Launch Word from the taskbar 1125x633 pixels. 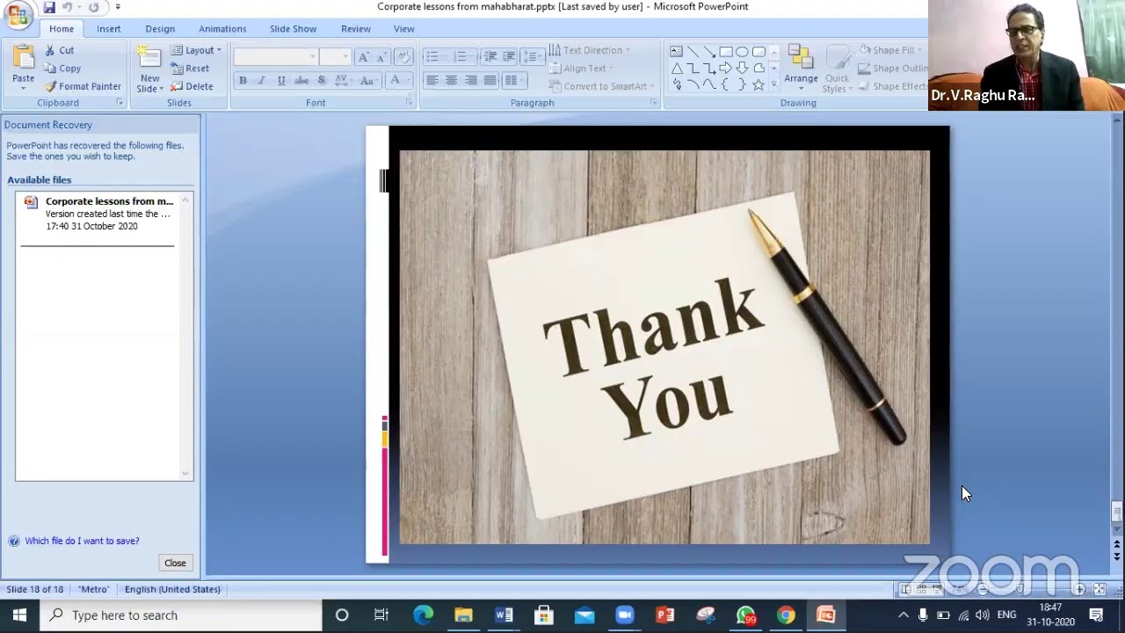pyautogui.click(x=504, y=615)
